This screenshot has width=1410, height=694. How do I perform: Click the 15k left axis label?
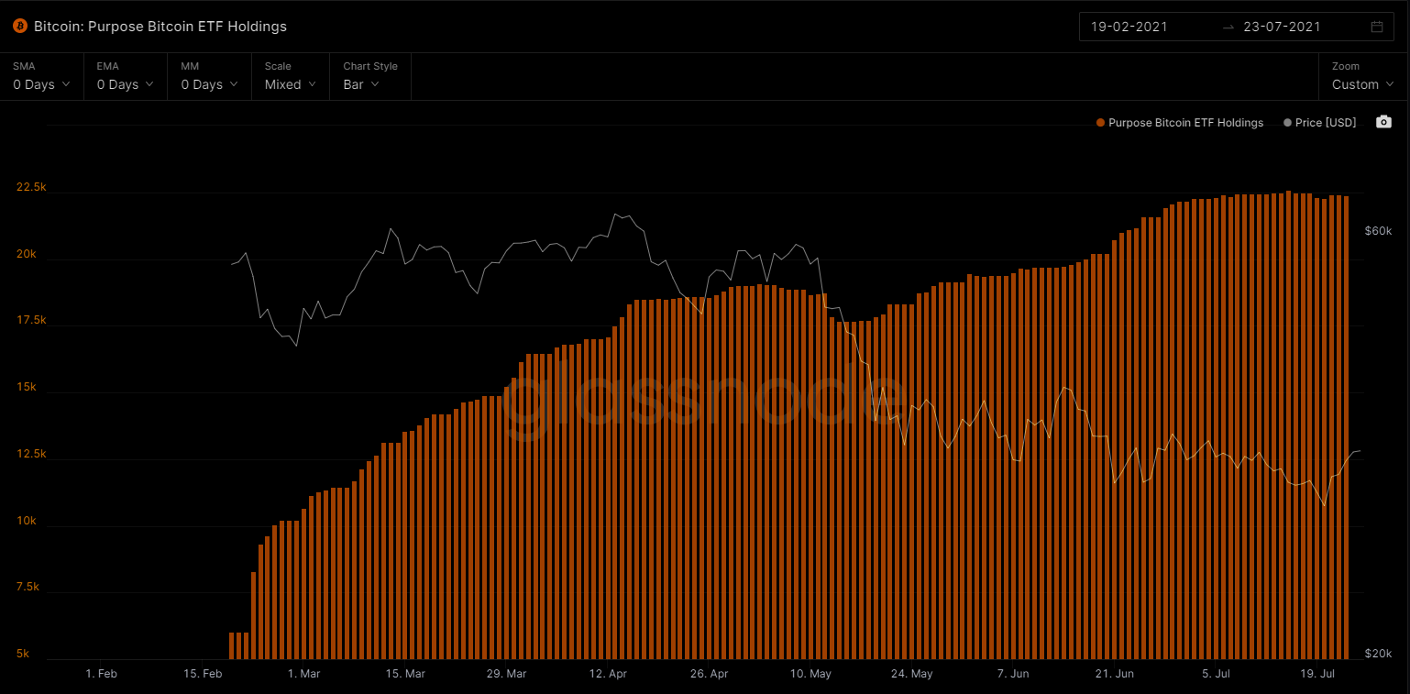[25, 387]
